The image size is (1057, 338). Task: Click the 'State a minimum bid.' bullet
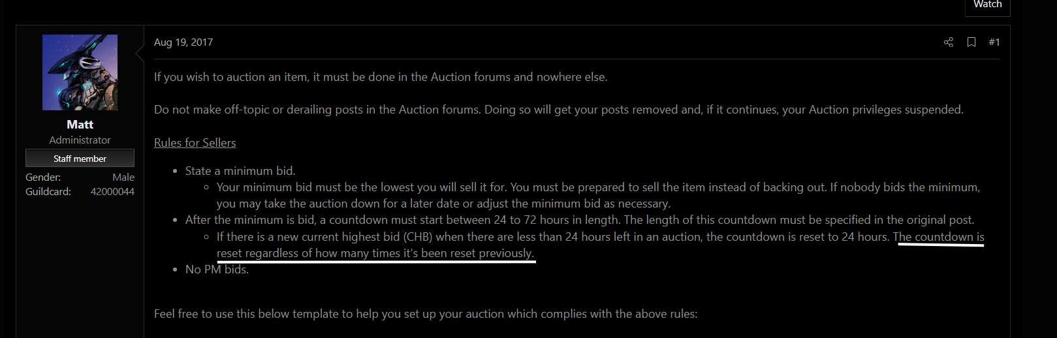(x=240, y=171)
